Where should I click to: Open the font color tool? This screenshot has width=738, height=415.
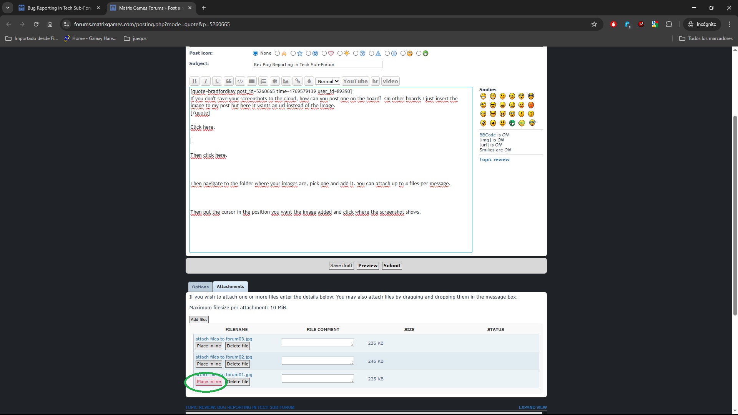(x=309, y=81)
